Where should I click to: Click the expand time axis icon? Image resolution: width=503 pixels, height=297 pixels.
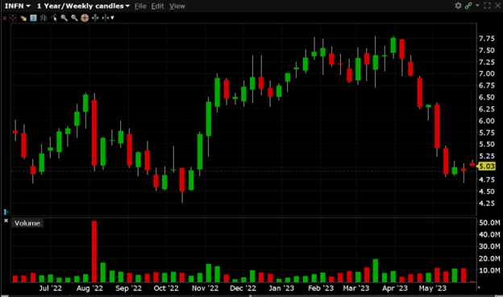pyautogui.click(x=95, y=18)
